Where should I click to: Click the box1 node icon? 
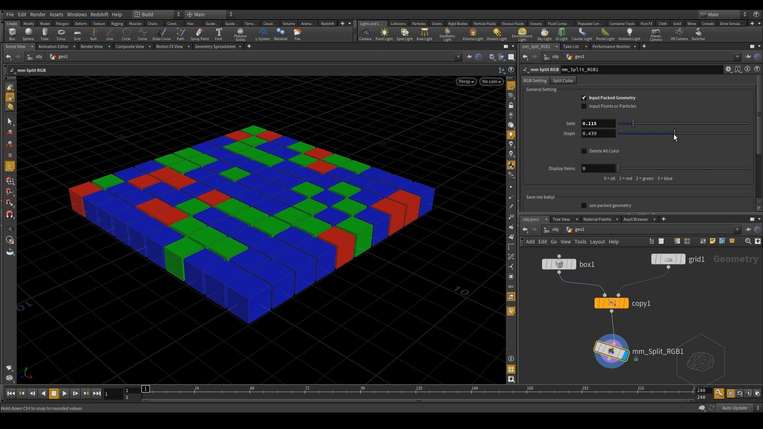tap(559, 264)
